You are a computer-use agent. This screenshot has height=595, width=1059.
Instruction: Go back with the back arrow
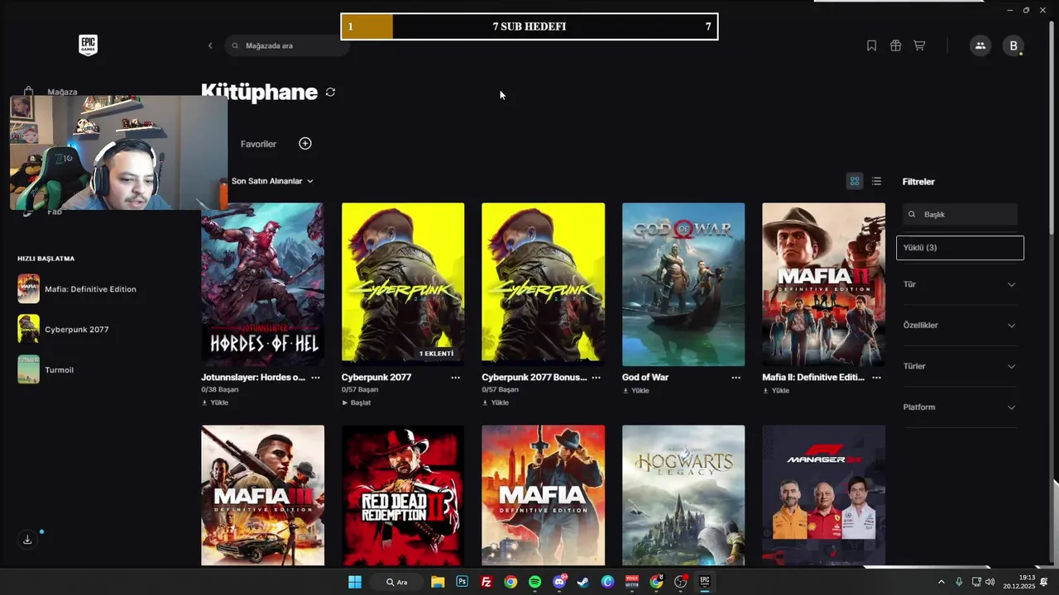pyautogui.click(x=210, y=45)
